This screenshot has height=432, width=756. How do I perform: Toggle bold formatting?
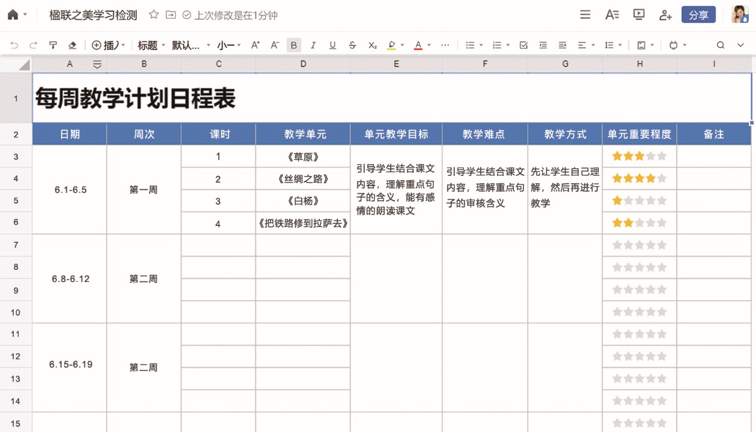(x=294, y=45)
